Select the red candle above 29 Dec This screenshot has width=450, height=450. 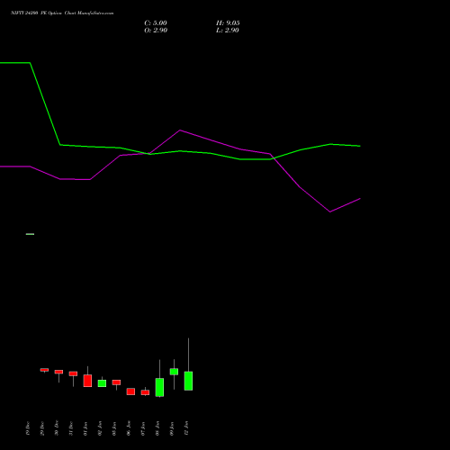44,370
